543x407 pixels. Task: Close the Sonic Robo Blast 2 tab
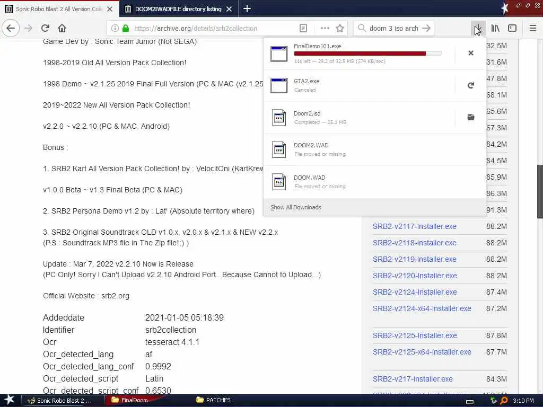pos(110,9)
